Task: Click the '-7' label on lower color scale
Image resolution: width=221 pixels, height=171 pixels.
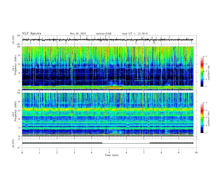Action: [x=206, y=133]
